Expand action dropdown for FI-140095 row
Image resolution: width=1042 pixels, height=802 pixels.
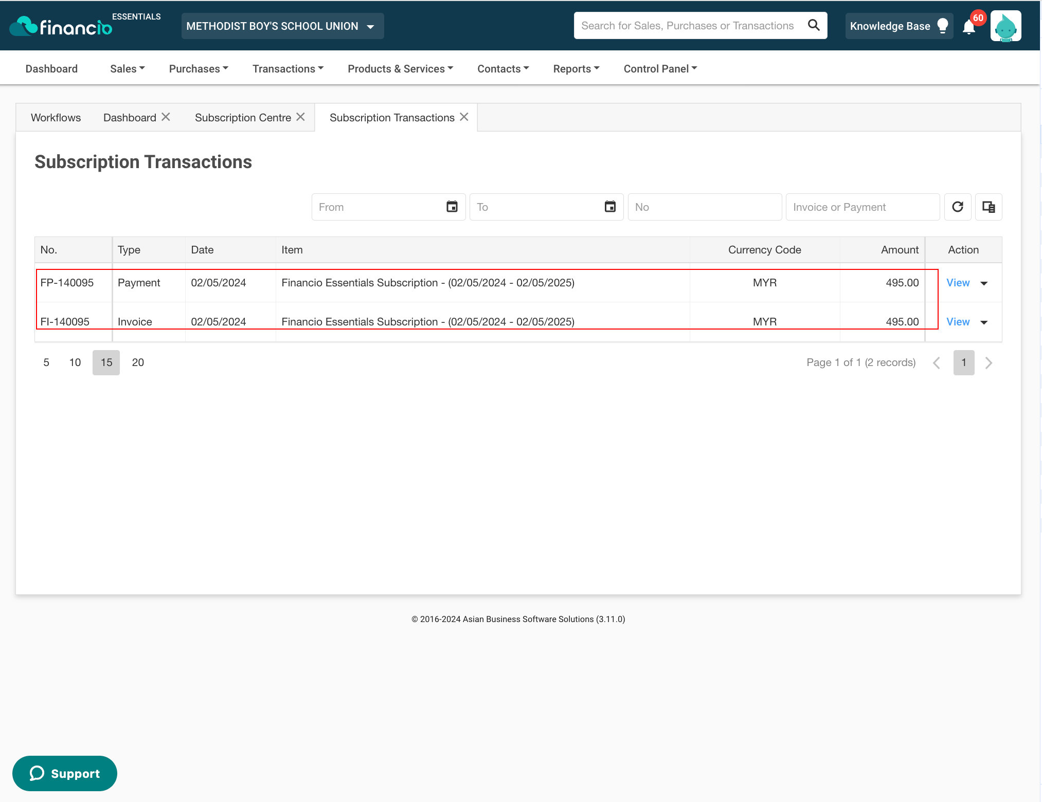pos(984,322)
